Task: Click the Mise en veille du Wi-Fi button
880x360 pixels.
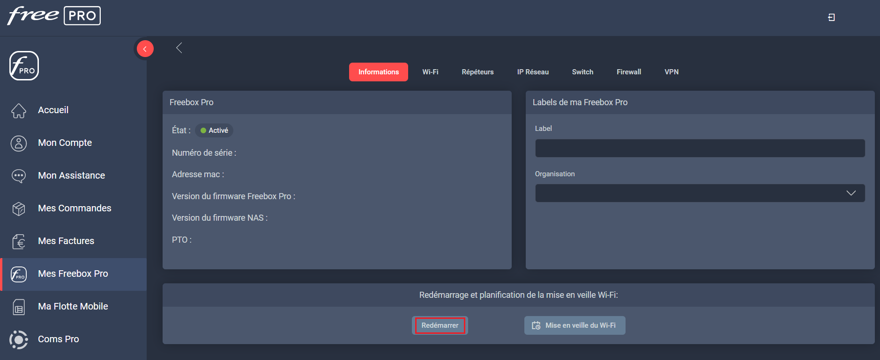Action: [574, 325]
